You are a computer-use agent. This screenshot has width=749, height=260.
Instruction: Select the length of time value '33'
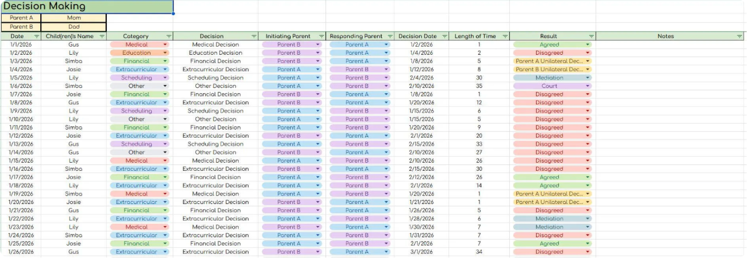[x=480, y=144]
